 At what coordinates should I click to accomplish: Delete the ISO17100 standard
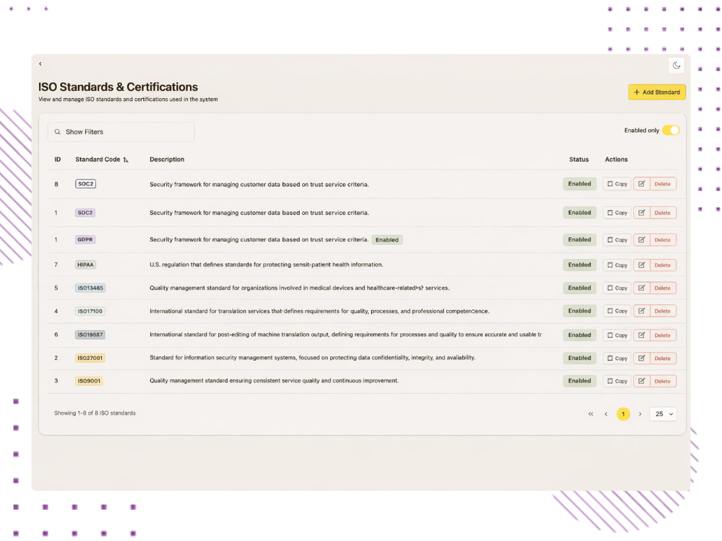[x=663, y=312]
